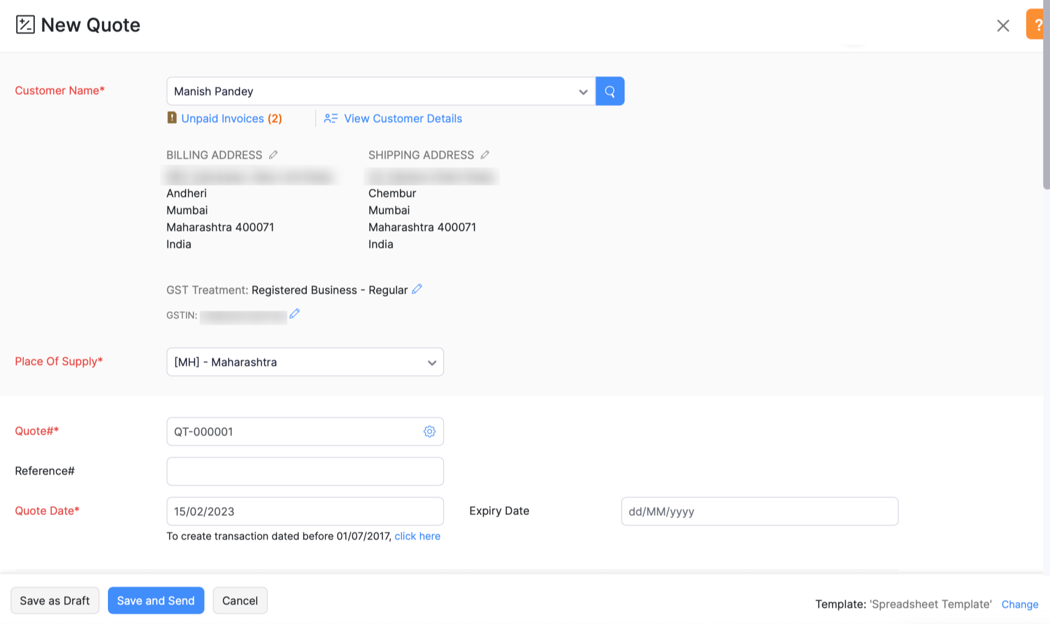Viewport: 1050px width, 624px height.
Task: Edit the shipping address pencil icon
Action: (484, 155)
